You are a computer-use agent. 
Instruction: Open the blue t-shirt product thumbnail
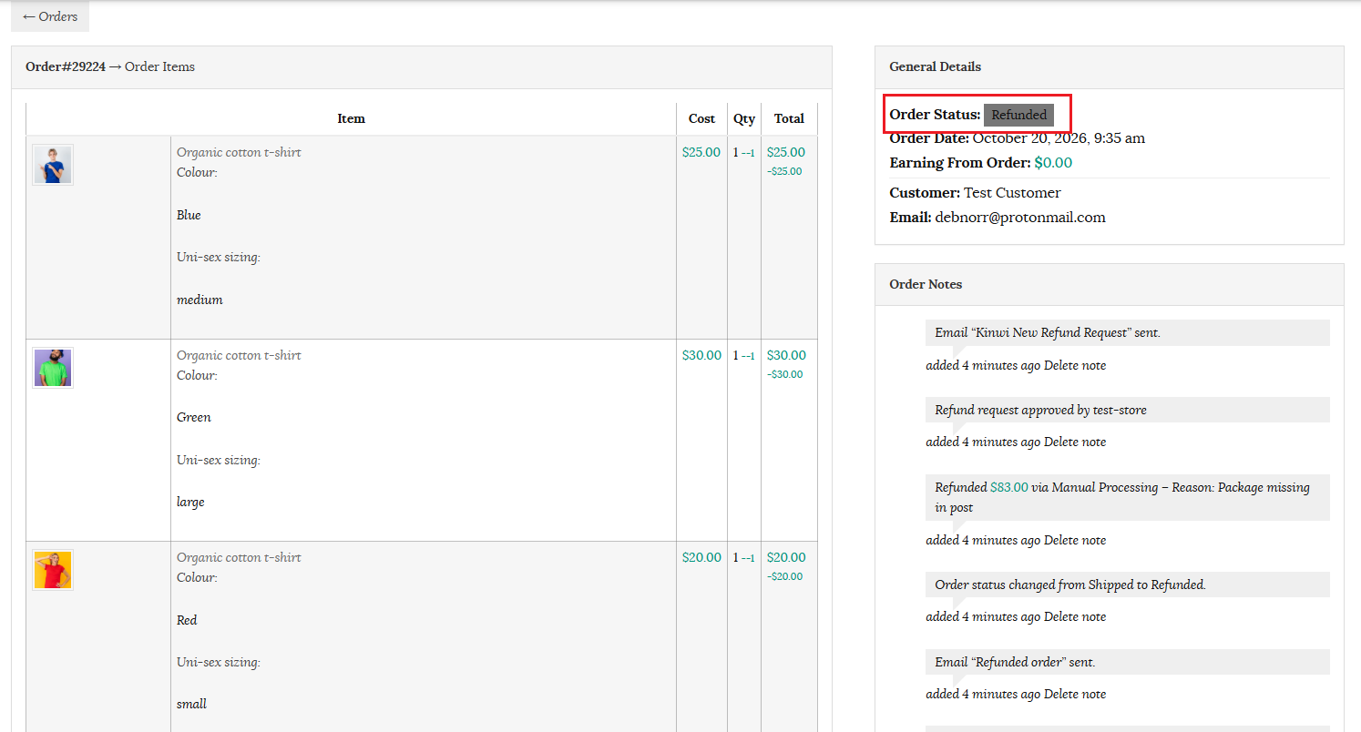(53, 165)
